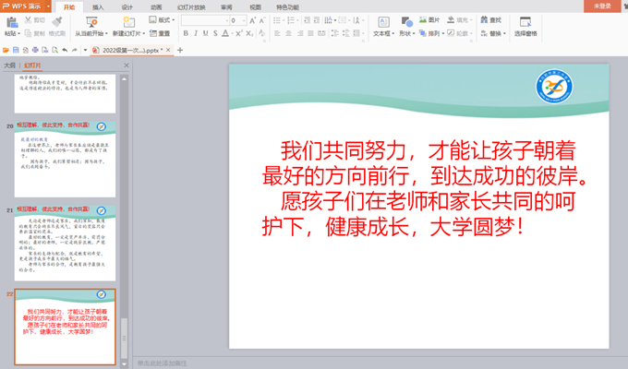Toggle italic formatting
The image size is (628, 369).
198,33
